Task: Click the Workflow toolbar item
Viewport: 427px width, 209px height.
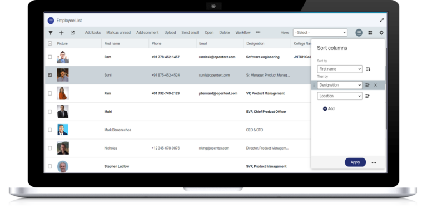Action: 243,33
